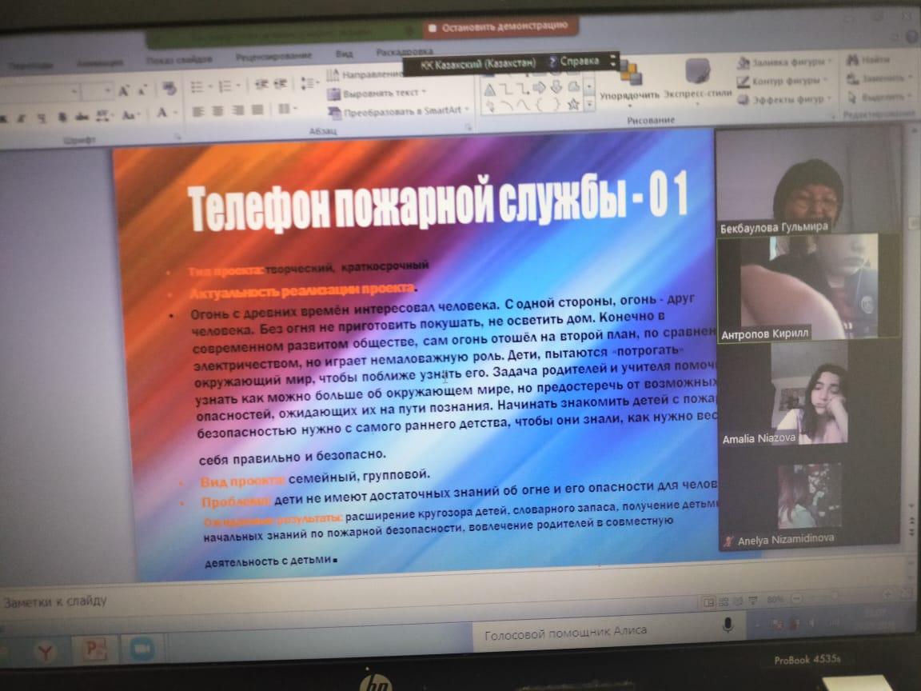Open the Вид ribbon tab

tap(345, 54)
